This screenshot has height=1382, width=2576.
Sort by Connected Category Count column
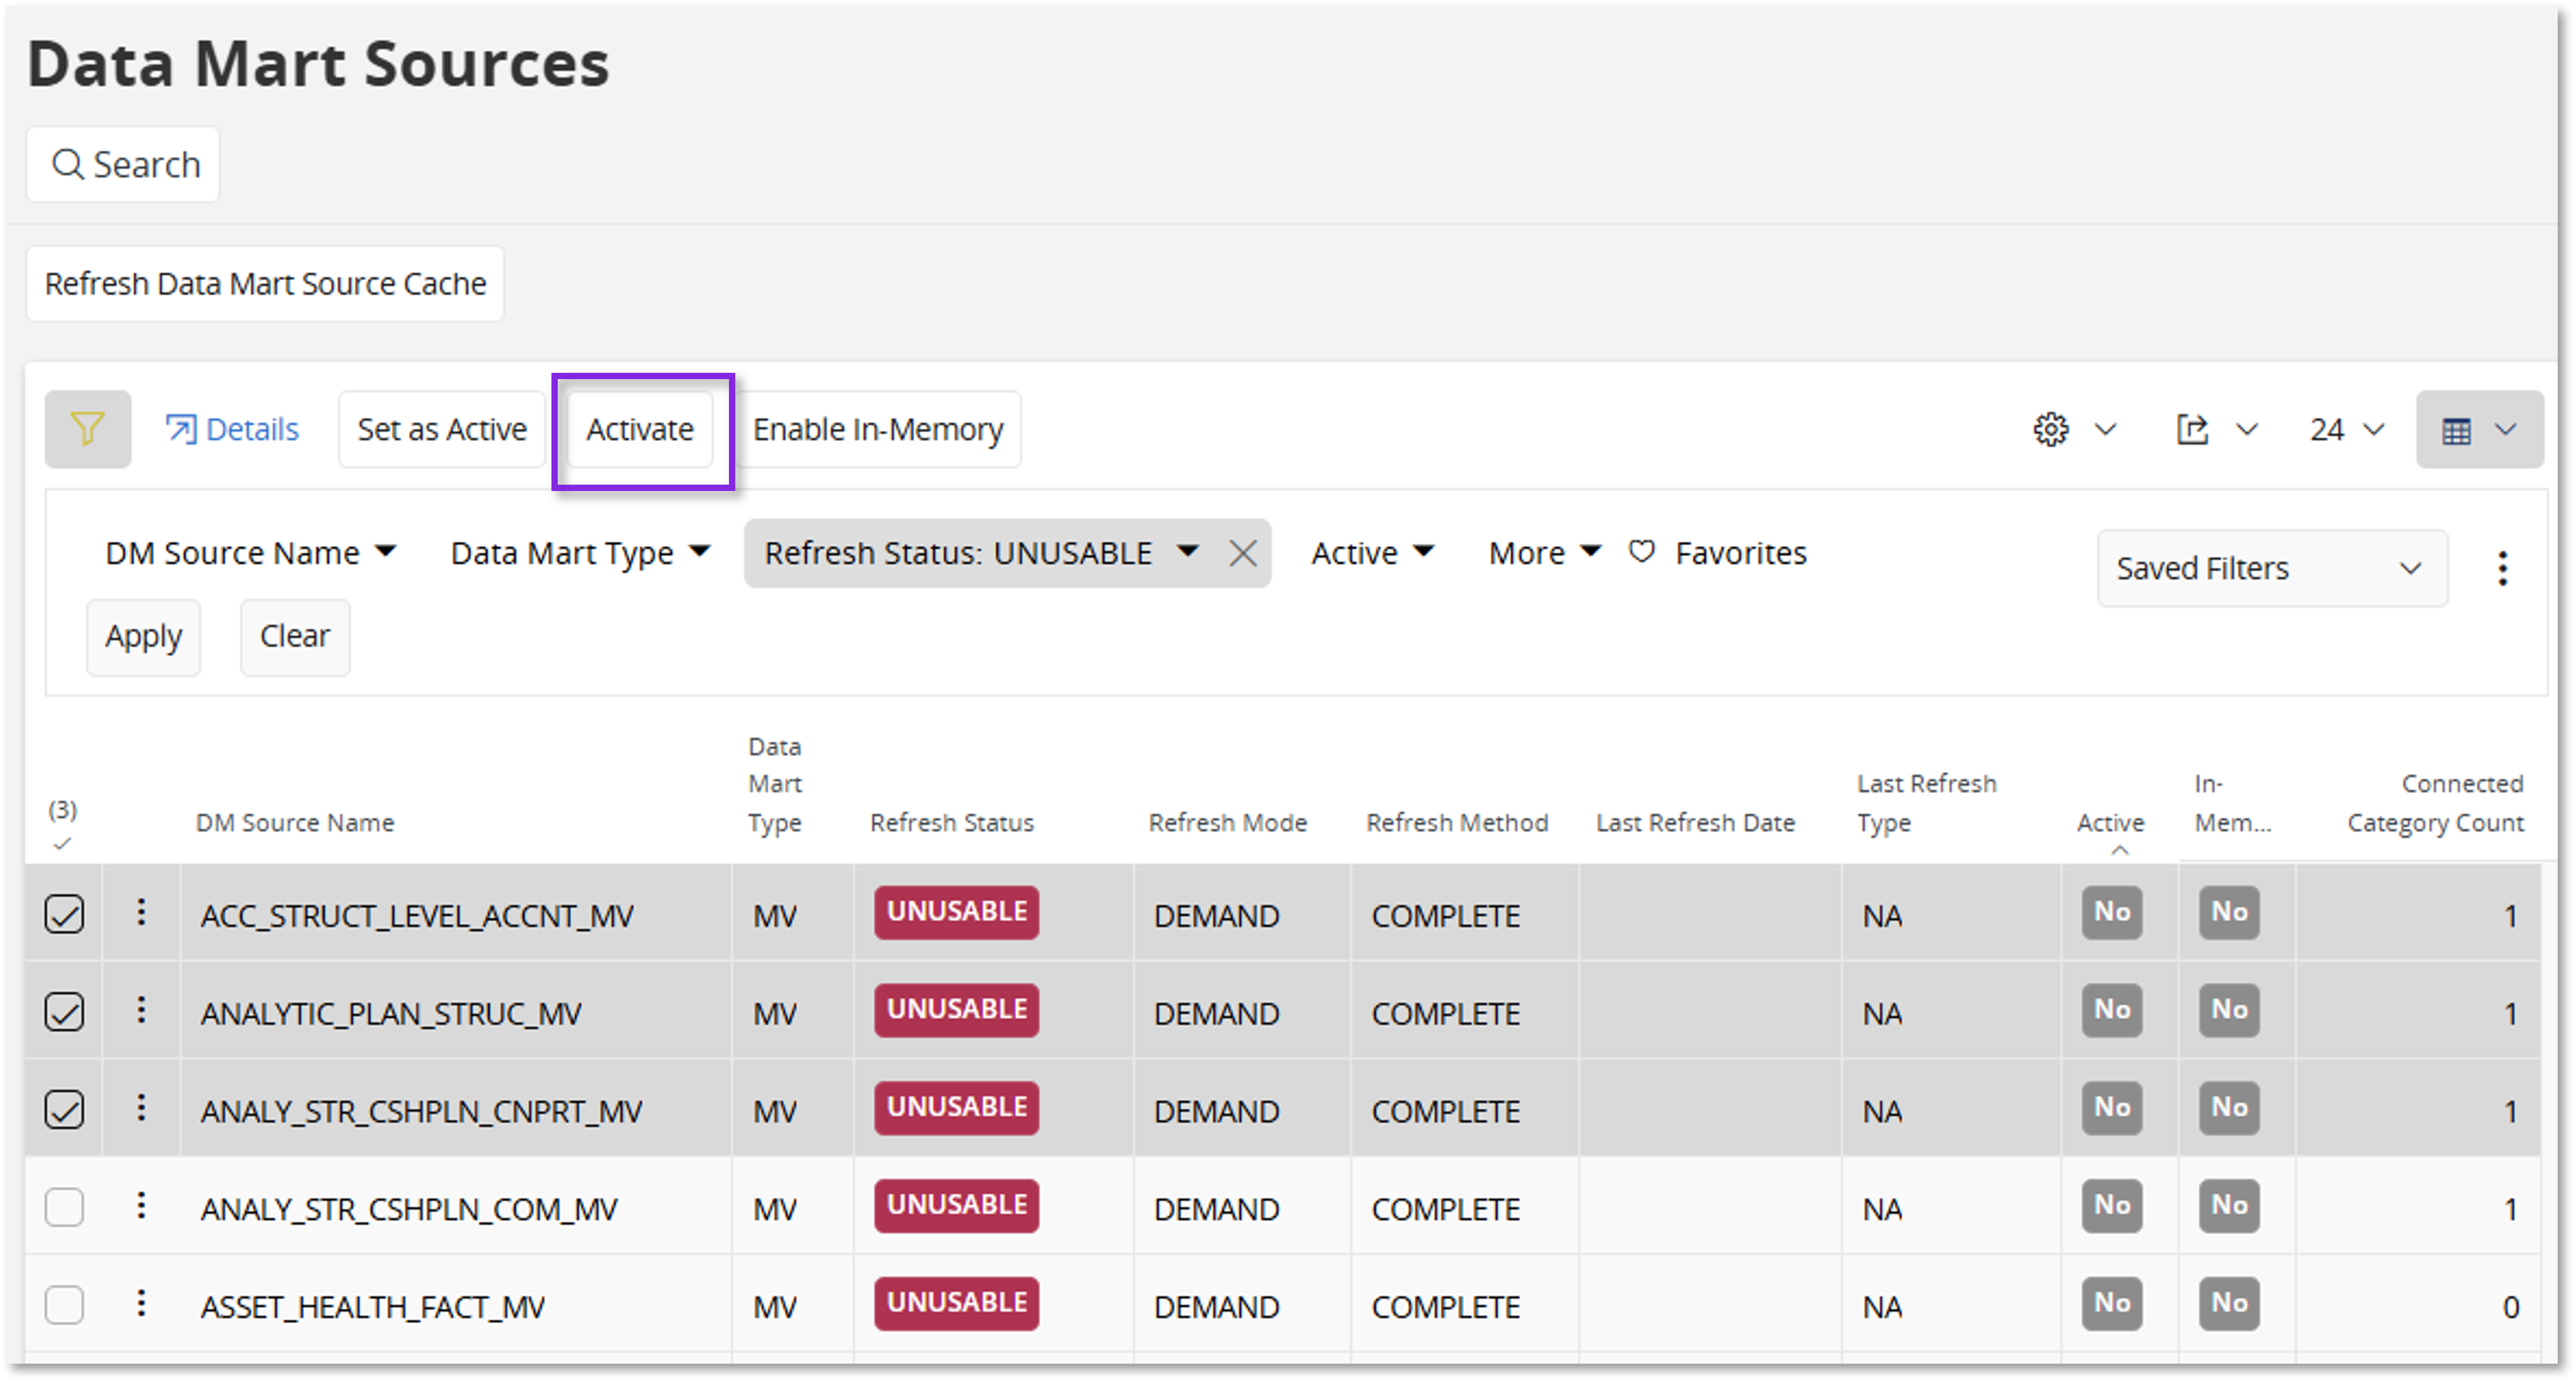[x=2435, y=804]
